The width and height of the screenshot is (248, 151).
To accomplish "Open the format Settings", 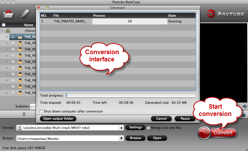I will pos(135,127).
